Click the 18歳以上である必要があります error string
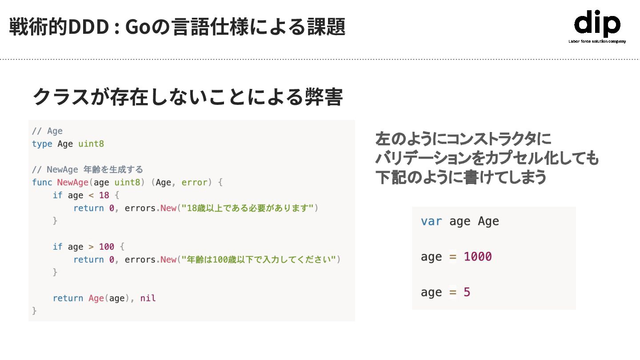Image resolution: width=640 pixels, height=360 pixels. (x=248, y=208)
